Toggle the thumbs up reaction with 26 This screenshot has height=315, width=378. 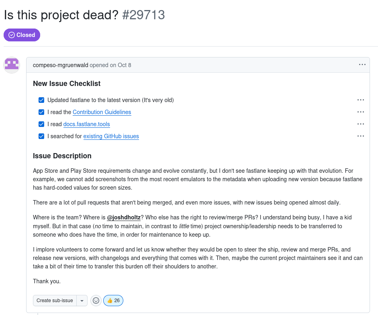click(x=113, y=301)
